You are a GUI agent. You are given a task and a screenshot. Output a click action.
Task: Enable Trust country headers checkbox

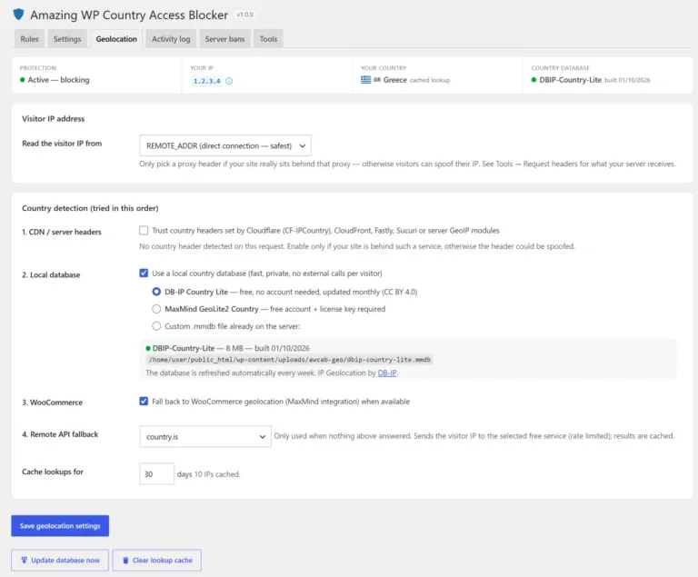(144, 230)
